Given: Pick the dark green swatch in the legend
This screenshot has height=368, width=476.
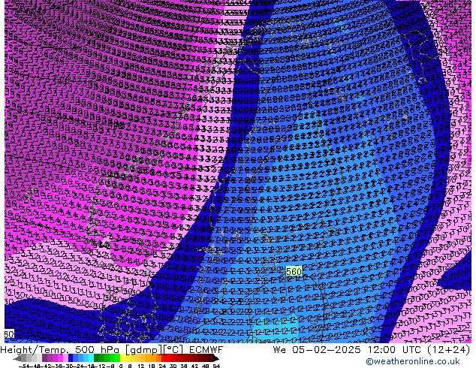Looking at the screenshot, I should (x=97, y=359).
